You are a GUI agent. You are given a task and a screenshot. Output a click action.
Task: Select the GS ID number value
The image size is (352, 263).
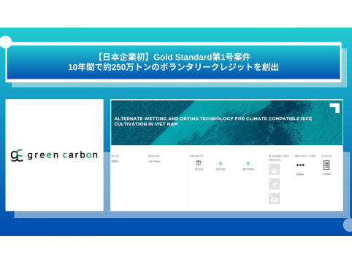pos(115,161)
